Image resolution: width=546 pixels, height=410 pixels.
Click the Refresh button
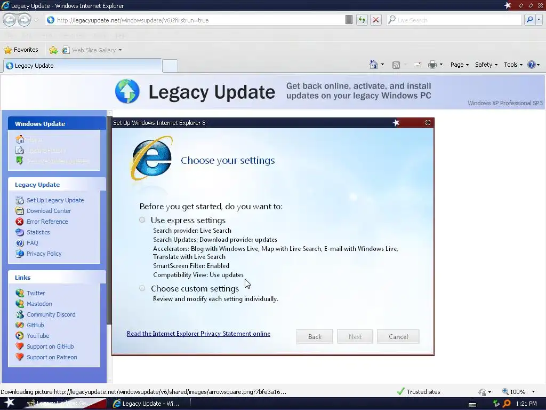[362, 20]
